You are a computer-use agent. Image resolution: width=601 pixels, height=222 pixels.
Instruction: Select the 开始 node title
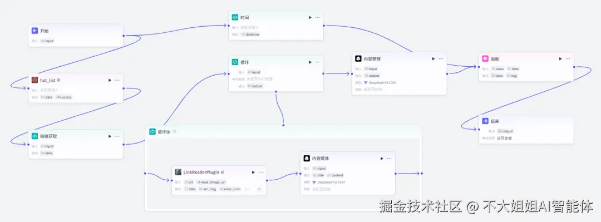pyautogui.click(x=45, y=31)
